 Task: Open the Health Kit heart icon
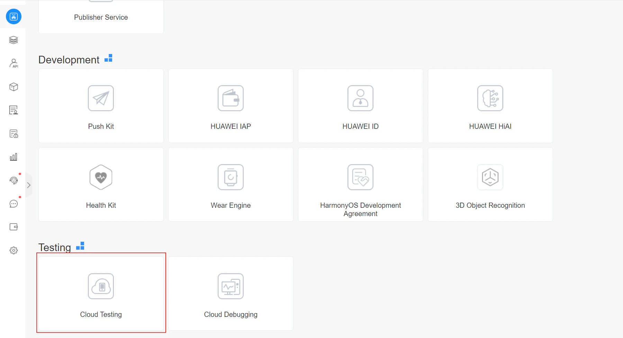(x=101, y=177)
